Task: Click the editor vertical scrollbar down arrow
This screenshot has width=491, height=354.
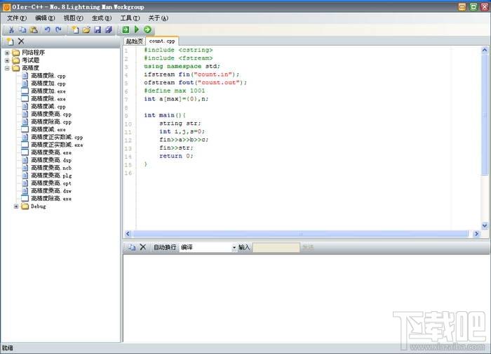Action: 485,225
